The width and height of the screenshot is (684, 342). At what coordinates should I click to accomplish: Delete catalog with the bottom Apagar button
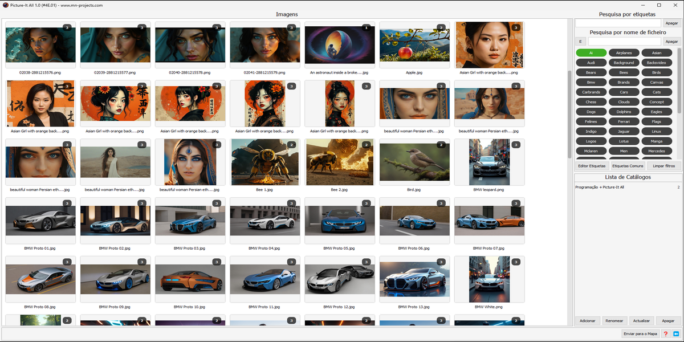(x=668, y=320)
